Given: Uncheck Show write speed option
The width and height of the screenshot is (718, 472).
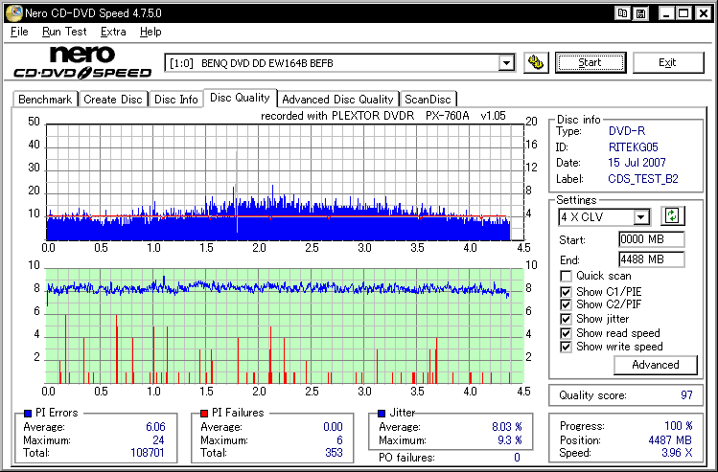Looking at the screenshot, I should (566, 347).
